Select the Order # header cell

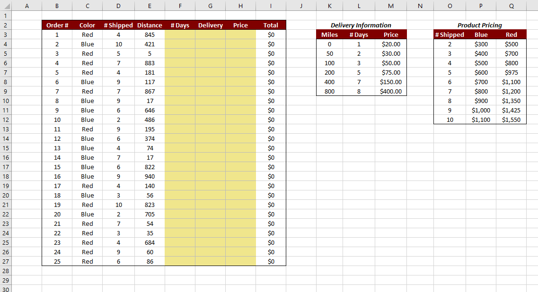coord(57,25)
